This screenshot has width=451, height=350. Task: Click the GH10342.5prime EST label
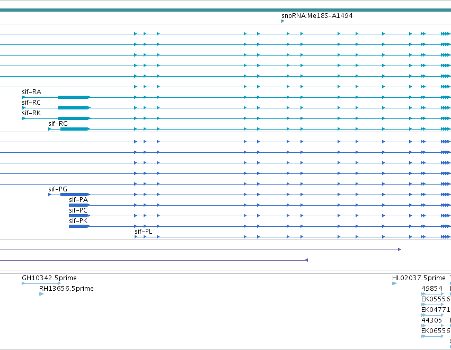click(x=49, y=278)
